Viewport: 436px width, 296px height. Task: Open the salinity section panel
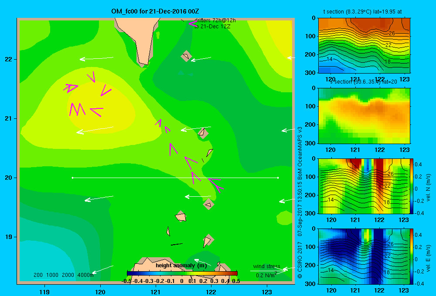coord(364,116)
